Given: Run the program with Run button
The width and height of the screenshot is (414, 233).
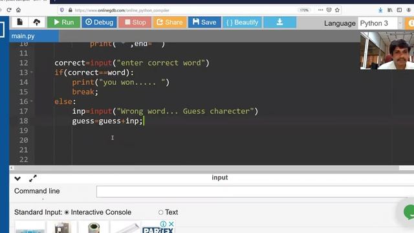Looking at the screenshot, I should 63,22.
